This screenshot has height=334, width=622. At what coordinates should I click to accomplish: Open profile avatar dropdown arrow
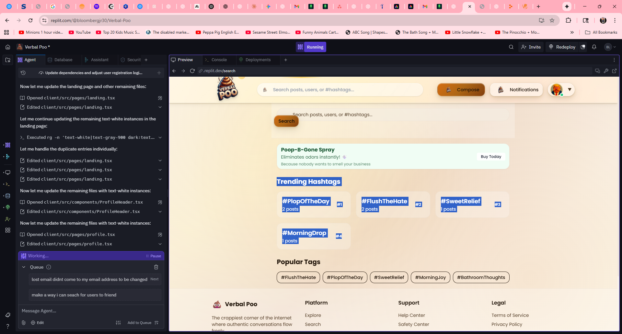(x=570, y=90)
